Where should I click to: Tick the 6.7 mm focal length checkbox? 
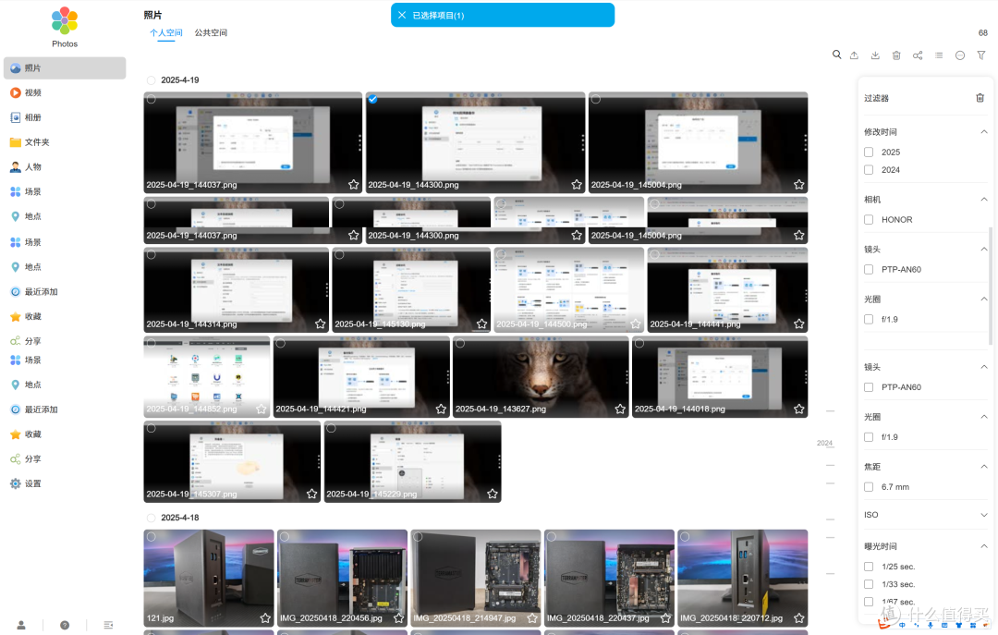(869, 487)
